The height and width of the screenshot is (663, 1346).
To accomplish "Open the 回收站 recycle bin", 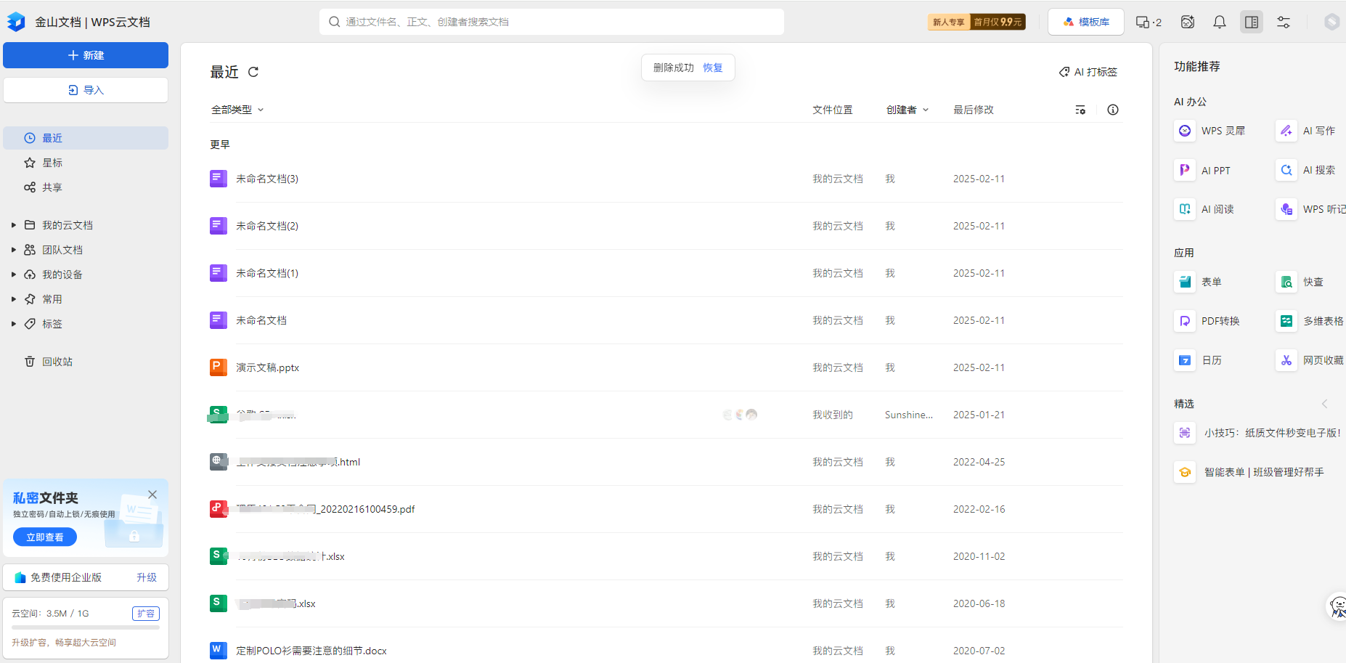I will [57, 362].
